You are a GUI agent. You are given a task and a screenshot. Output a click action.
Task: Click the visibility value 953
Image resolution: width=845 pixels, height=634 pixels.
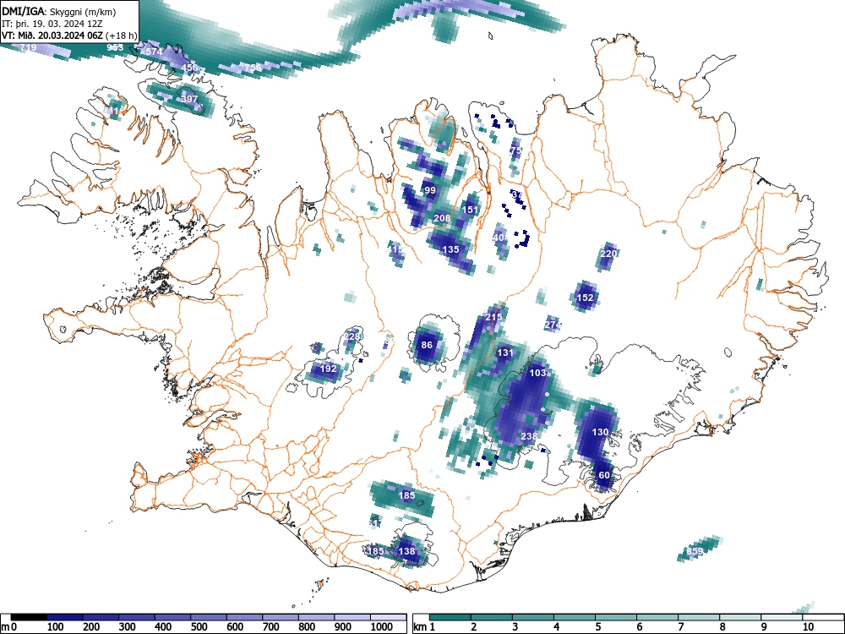point(115,47)
